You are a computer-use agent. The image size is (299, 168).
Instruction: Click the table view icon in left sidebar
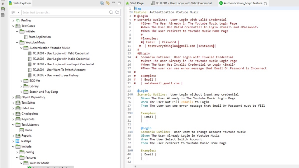coord(3,15)
